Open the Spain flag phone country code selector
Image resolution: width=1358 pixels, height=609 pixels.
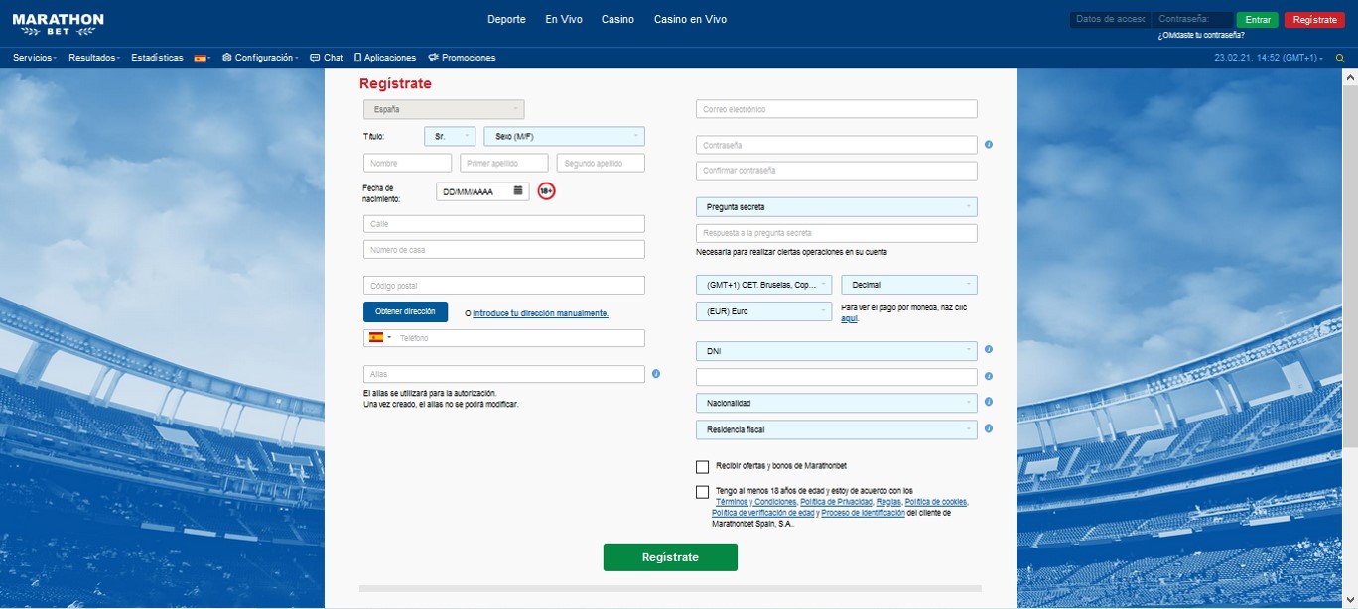coord(380,337)
